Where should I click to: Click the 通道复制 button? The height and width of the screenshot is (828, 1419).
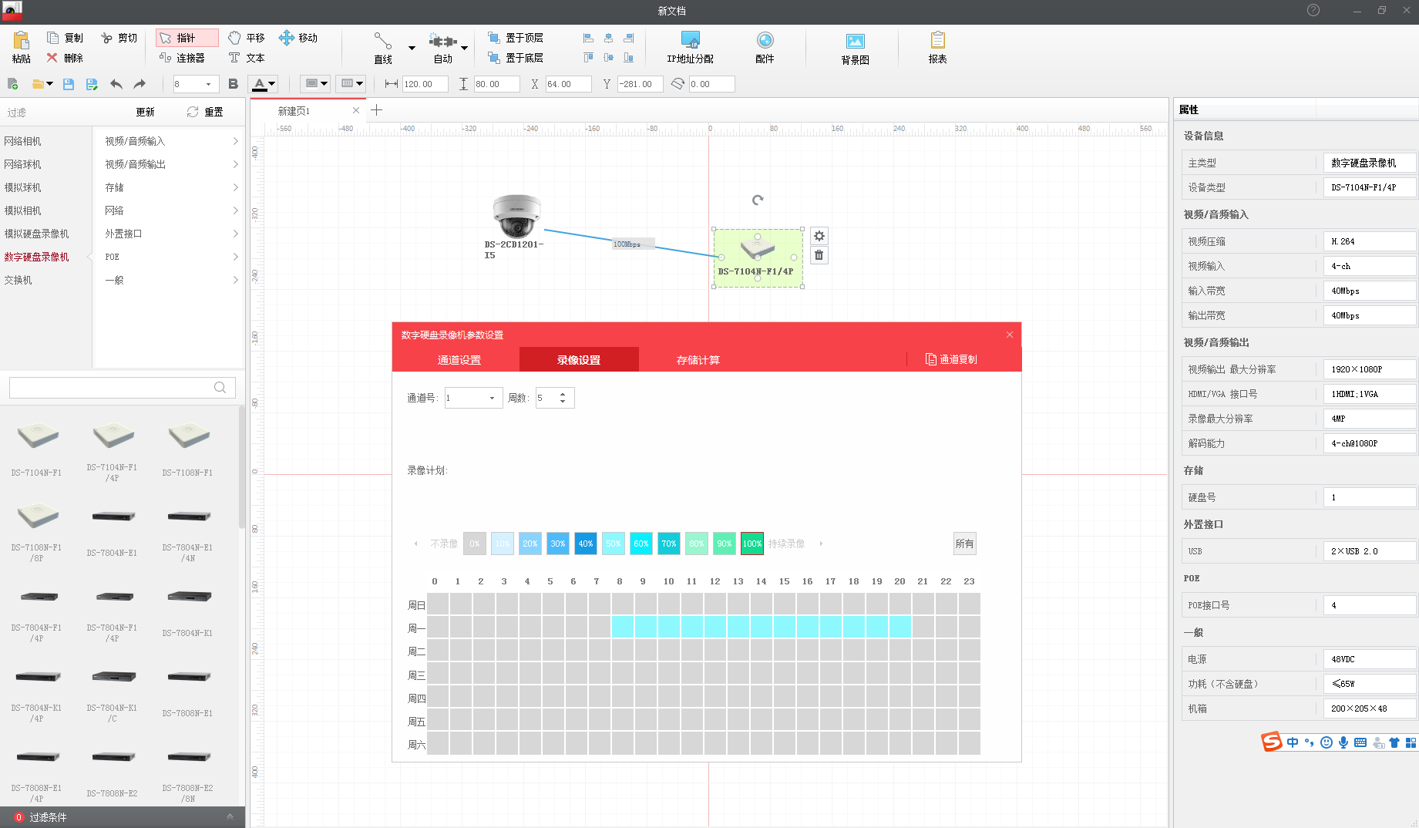click(951, 359)
